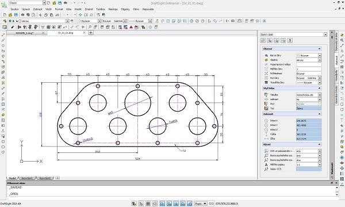Toggle the leftmost status bar button with the yellow dot
The height and width of the screenshot is (207, 345).
coord(134,204)
